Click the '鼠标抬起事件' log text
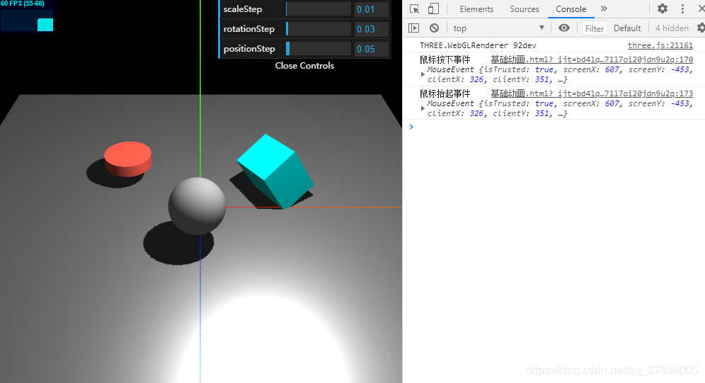This screenshot has width=705, height=383. [445, 93]
